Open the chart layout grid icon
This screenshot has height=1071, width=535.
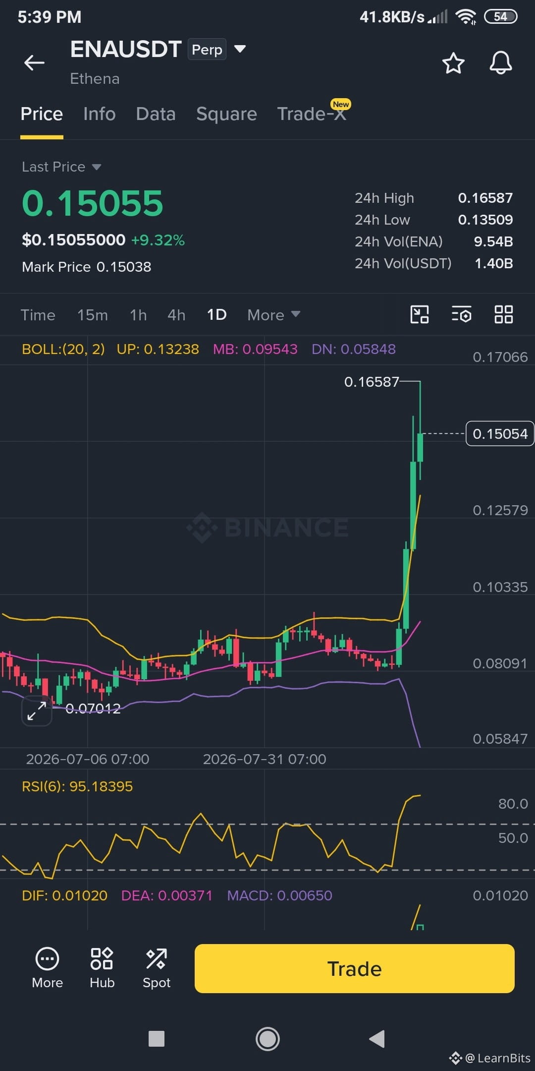click(x=504, y=314)
